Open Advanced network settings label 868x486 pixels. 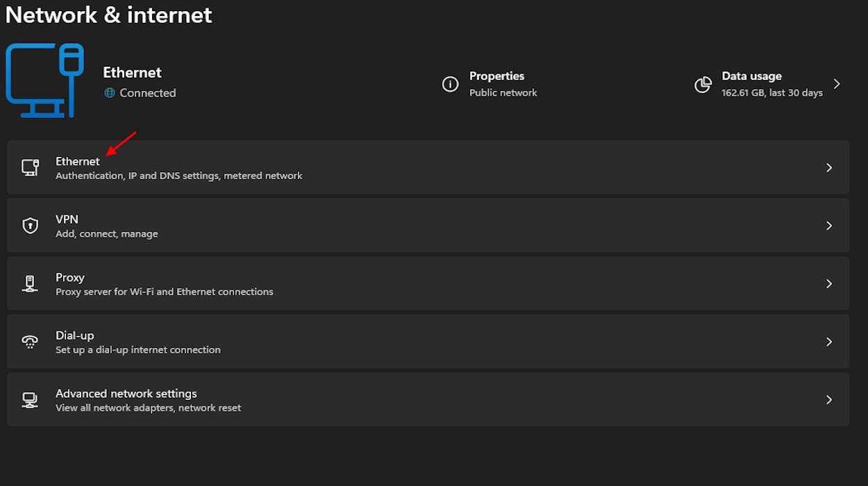tap(126, 394)
